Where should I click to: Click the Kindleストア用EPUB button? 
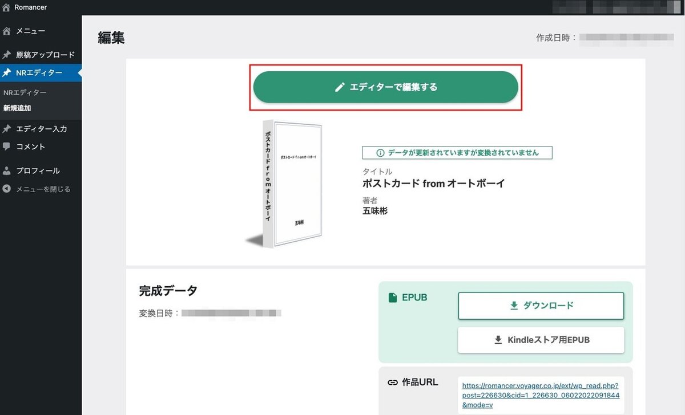pyautogui.click(x=541, y=340)
